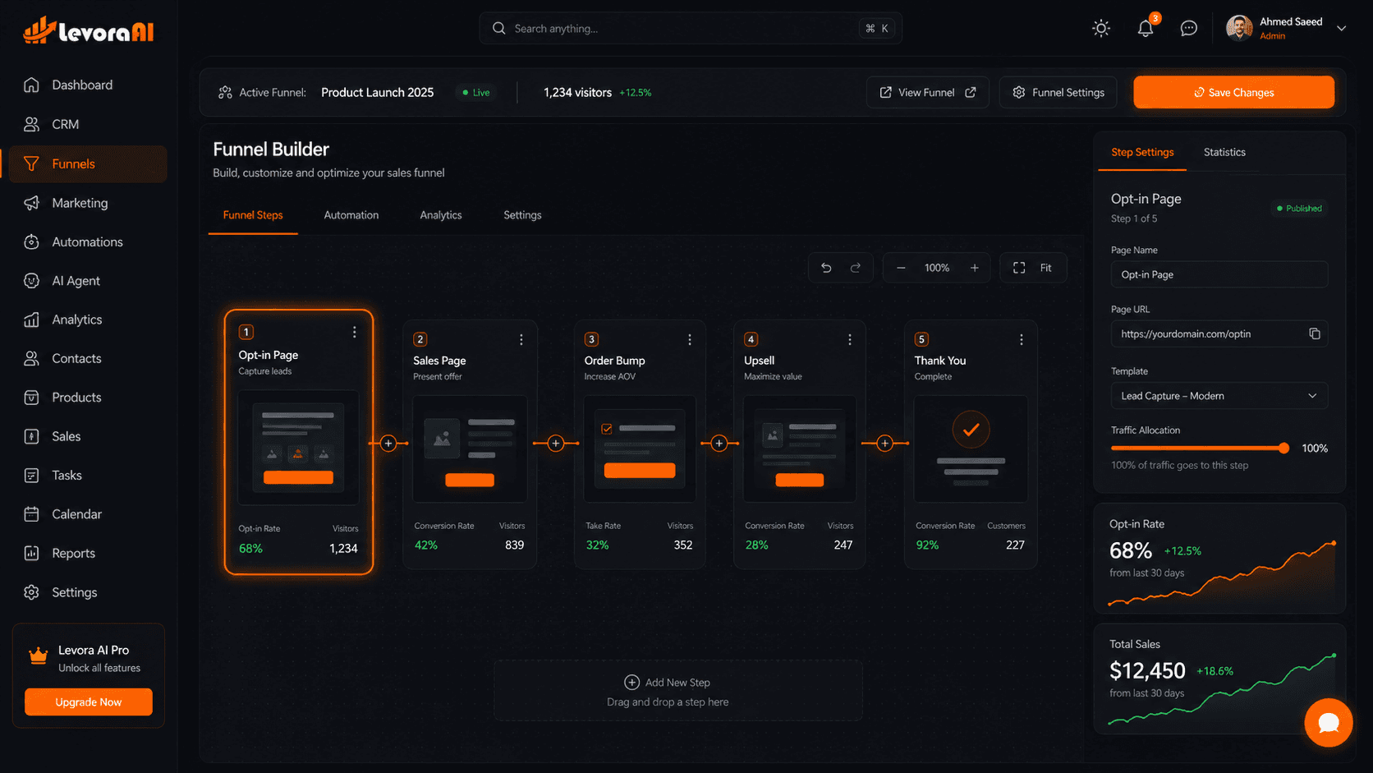The height and width of the screenshot is (773, 1373).
Task: Click the Published status badge
Action: [1299, 209]
